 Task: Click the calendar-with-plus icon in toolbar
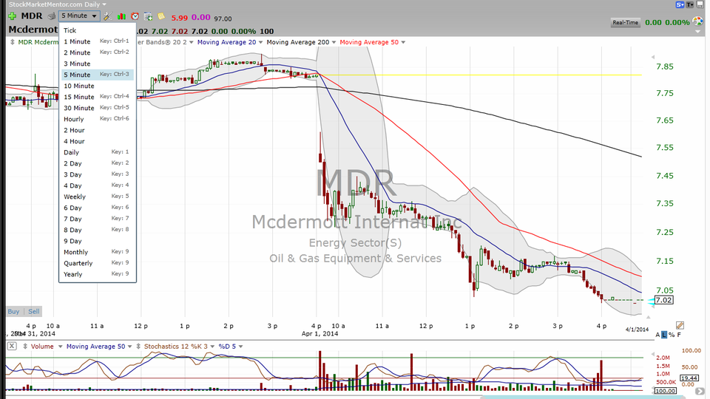[x=148, y=16]
